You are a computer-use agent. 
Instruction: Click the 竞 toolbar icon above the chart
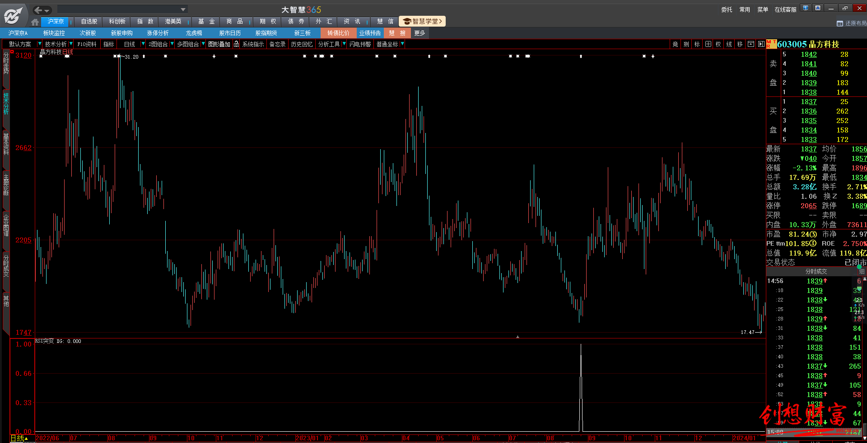point(675,44)
